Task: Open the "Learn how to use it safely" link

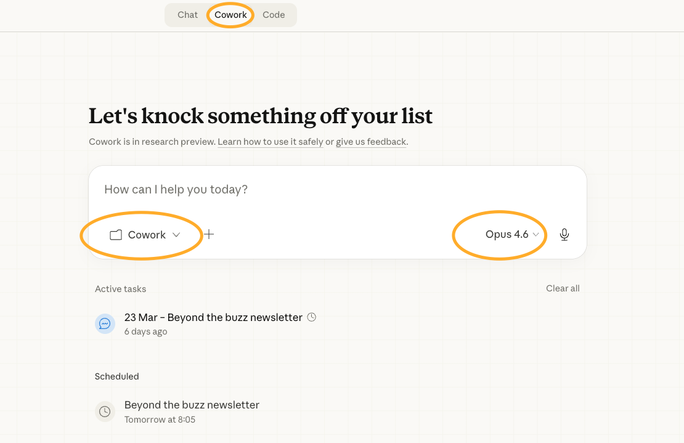Action: click(270, 142)
